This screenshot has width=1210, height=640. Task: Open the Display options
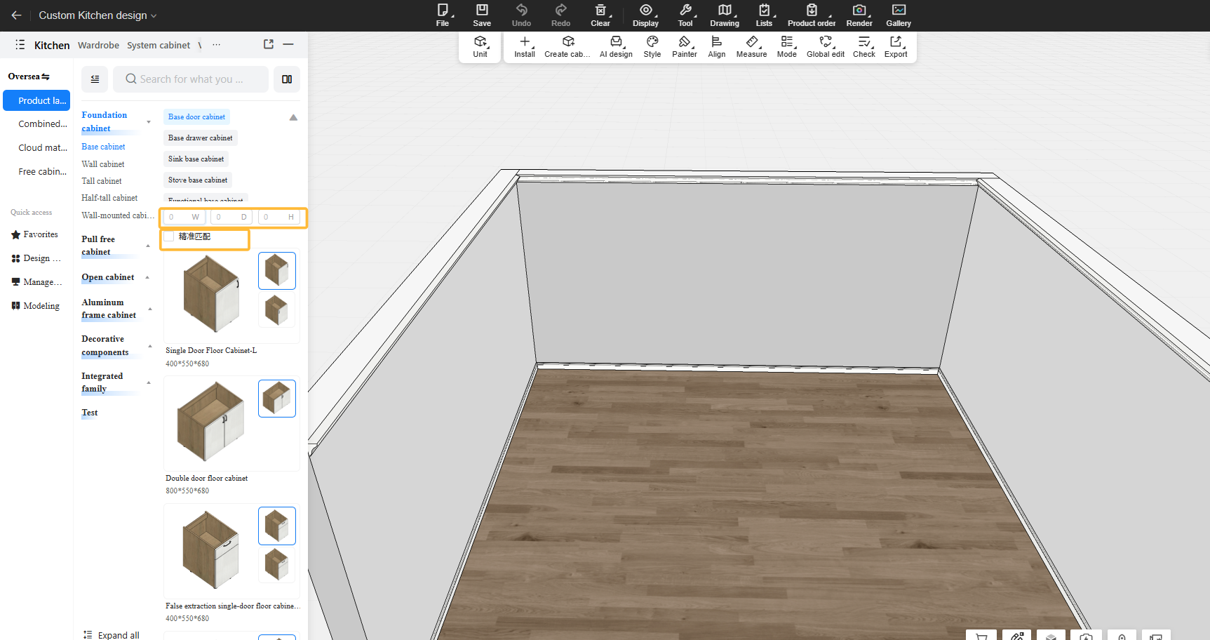pos(645,15)
